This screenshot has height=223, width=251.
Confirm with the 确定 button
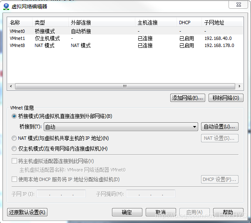(127, 212)
